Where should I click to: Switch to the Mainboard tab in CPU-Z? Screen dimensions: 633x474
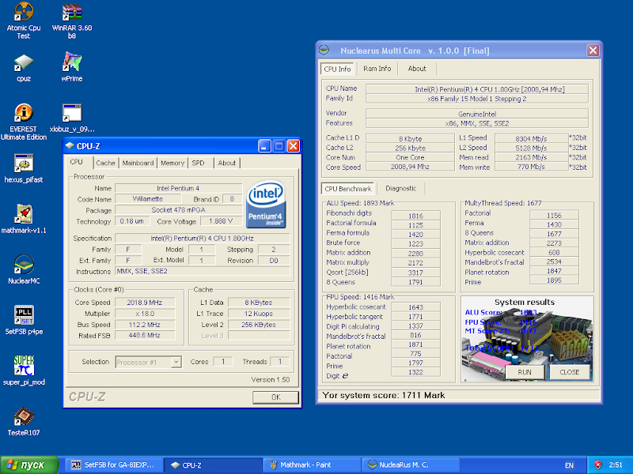pos(138,163)
